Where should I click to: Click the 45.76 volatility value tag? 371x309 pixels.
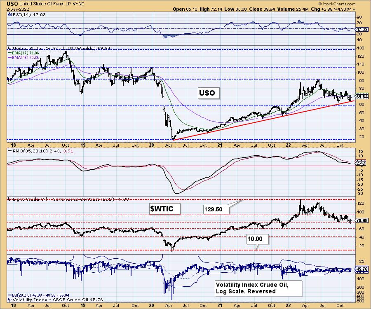[362, 269]
